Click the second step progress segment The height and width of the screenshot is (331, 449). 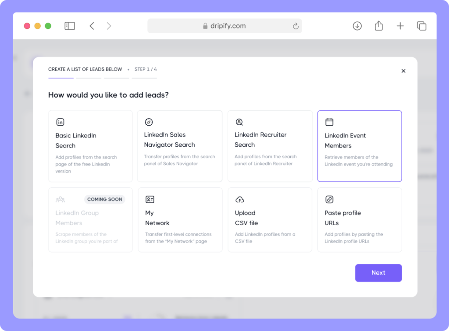pos(89,78)
